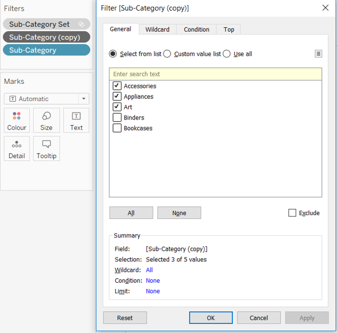Switch to the Wildcard tab

[x=157, y=29]
